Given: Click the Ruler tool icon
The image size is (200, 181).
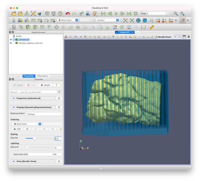Looking at the screenshot, I should tap(152, 27).
